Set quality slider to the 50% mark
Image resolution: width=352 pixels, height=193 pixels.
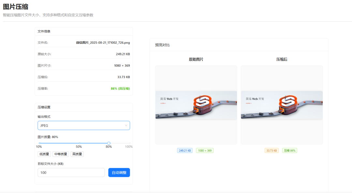(x=80, y=143)
